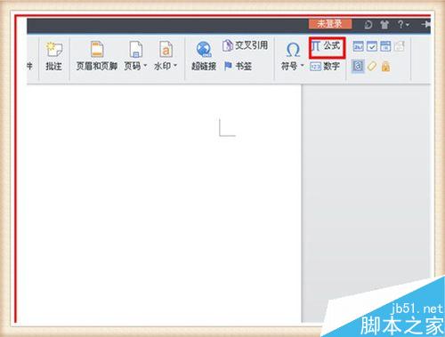Add a bookmark with 书签
The width and height of the screenshot is (445, 337).
coord(238,66)
